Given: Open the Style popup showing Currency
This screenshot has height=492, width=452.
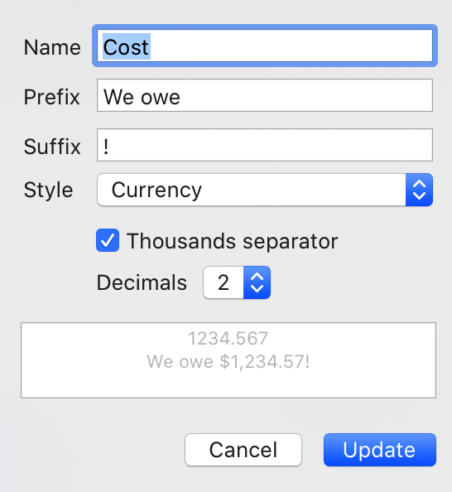Looking at the screenshot, I should (x=265, y=190).
